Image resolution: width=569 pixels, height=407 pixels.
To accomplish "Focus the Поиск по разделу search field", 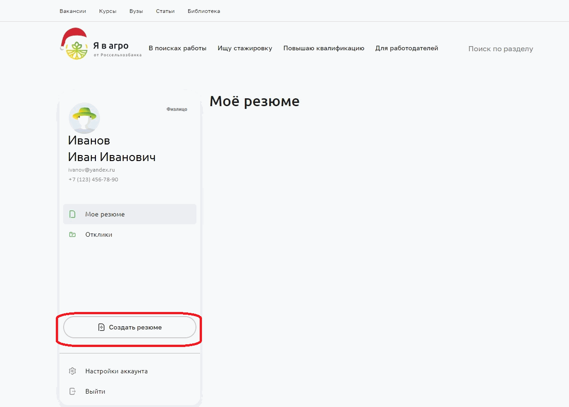I will pyautogui.click(x=500, y=49).
